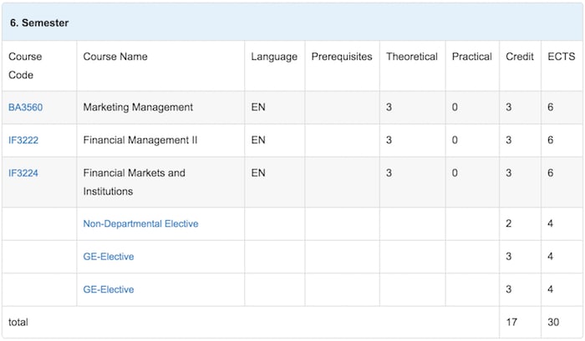Open the IF3224 course code link
The height and width of the screenshot is (341, 585).
[x=23, y=173]
